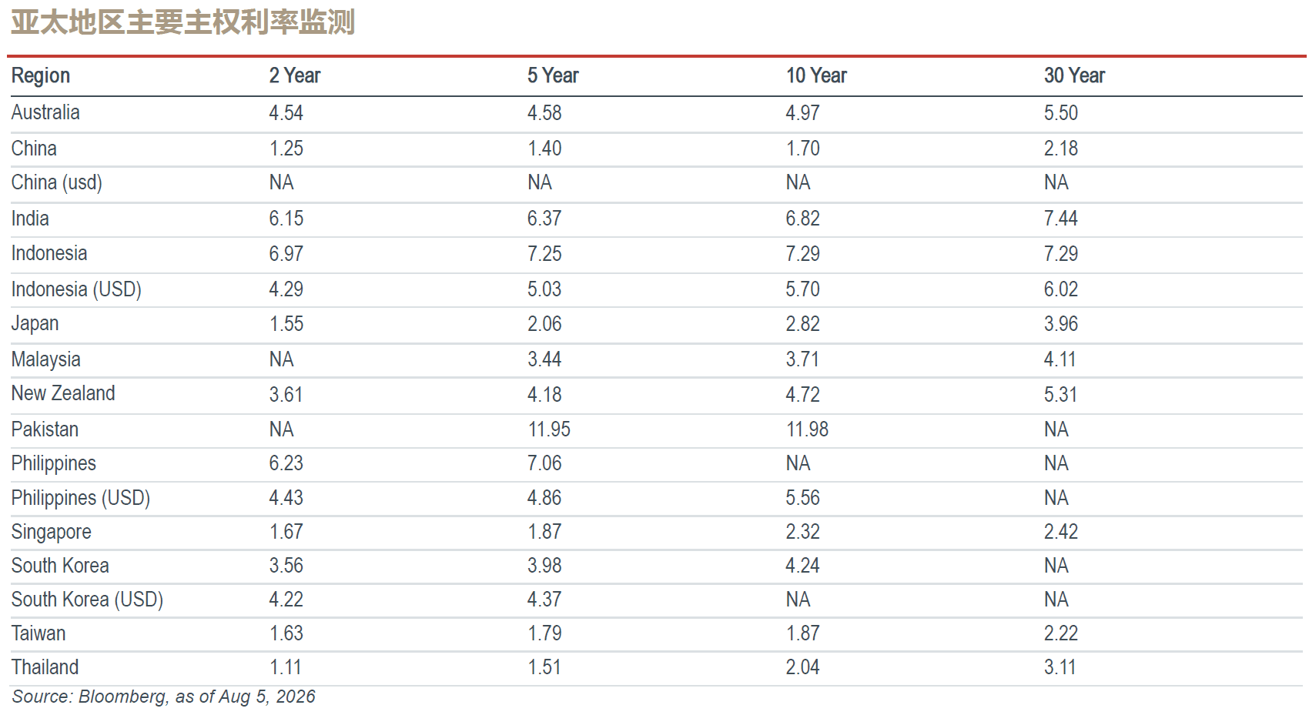This screenshot has width=1309, height=715.
Task: Select New Zealand's 2 Year value 3.61
Action: tap(286, 395)
